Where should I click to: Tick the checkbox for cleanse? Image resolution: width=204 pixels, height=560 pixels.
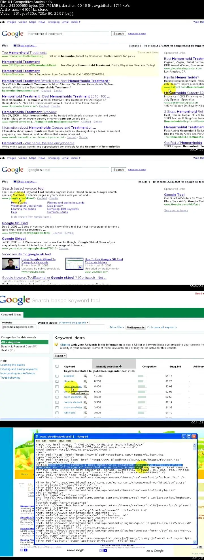pos(57,381)
